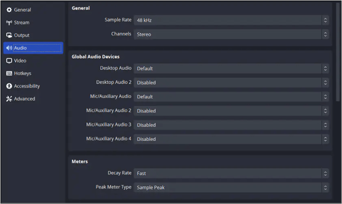This screenshot has height=204, width=342.
Task: Click the Video display icon
Action: tap(9, 61)
